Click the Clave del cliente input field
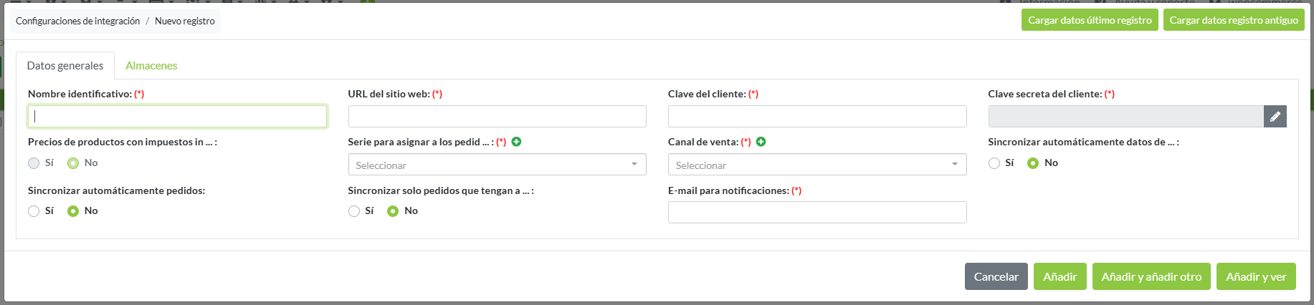The width and height of the screenshot is (1314, 305). (817, 117)
